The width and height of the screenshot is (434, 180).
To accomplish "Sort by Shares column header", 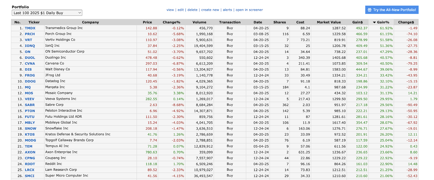I will coord(279,22).
